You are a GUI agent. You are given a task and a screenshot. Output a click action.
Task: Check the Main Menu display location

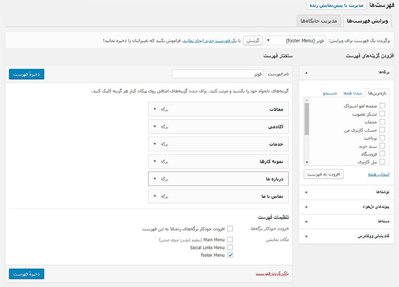230,240
